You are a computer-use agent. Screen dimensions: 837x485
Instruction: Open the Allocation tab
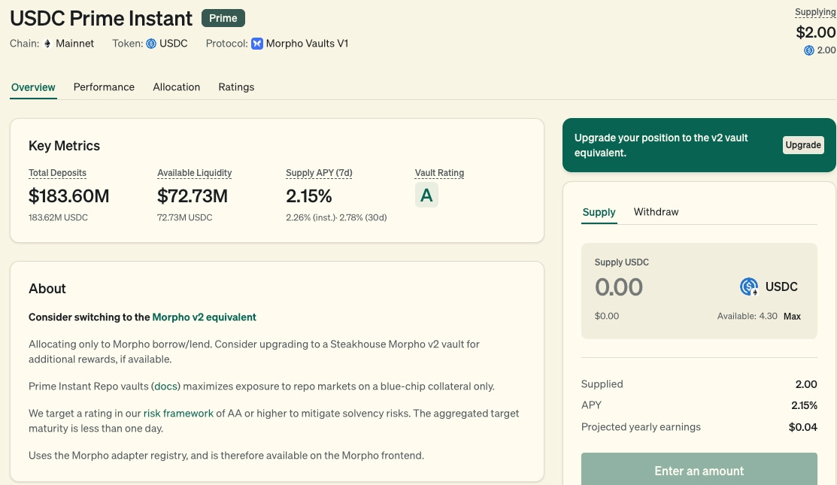click(x=177, y=87)
